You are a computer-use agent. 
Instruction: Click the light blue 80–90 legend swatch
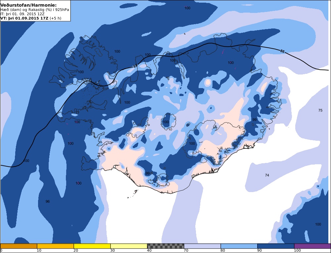[239, 246]
